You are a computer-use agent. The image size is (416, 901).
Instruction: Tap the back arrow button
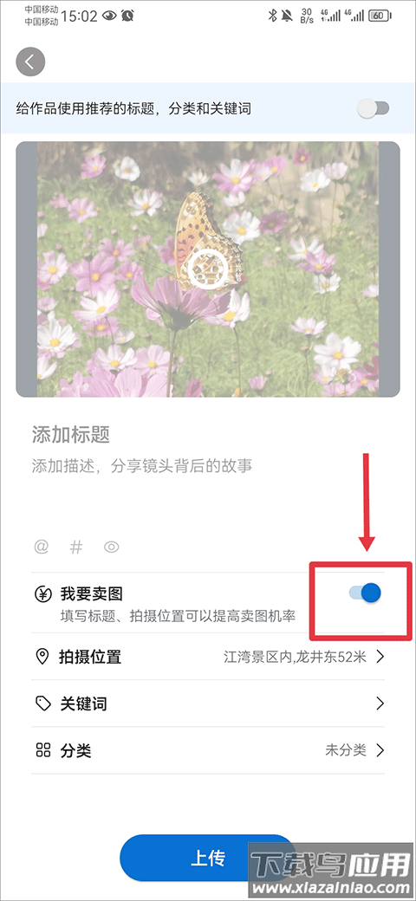30,62
